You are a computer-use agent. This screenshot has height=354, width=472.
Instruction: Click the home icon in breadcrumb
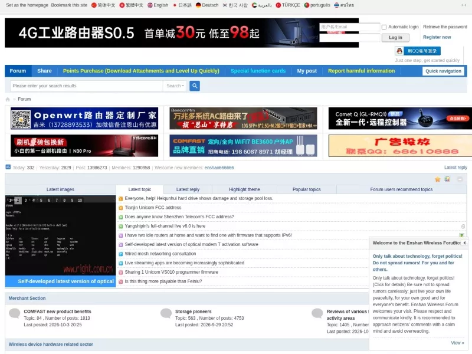pos(8,99)
